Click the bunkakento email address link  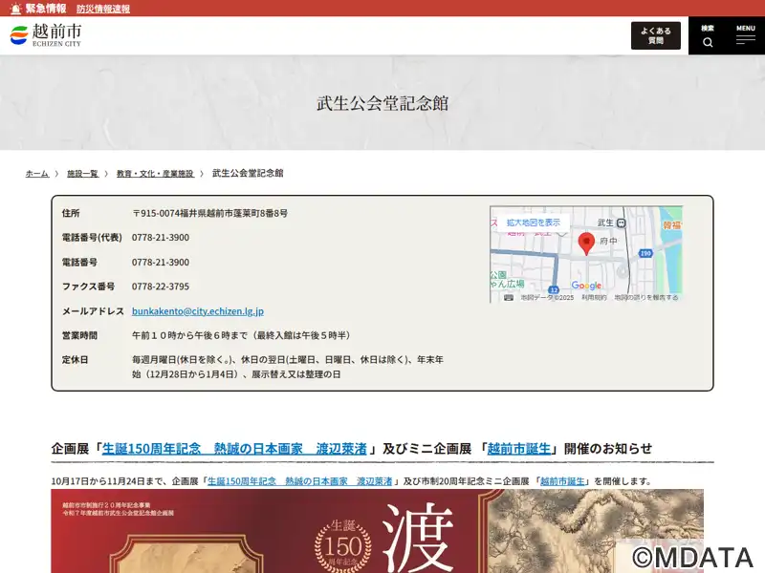[197, 311]
